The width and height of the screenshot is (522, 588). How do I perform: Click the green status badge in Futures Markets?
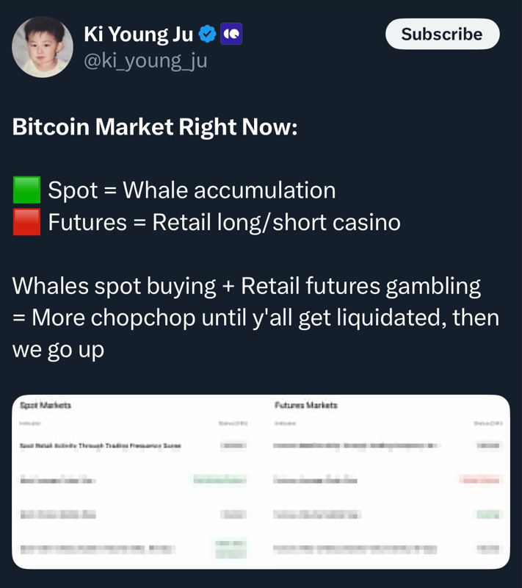[488, 514]
